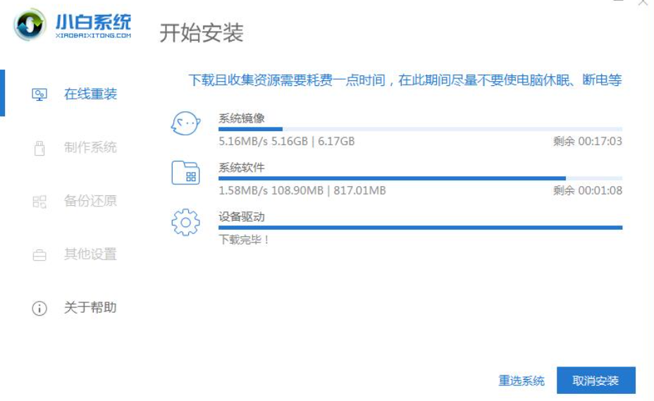Click the Xiaobai System round logo
654x401 pixels.
click(x=29, y=25)
